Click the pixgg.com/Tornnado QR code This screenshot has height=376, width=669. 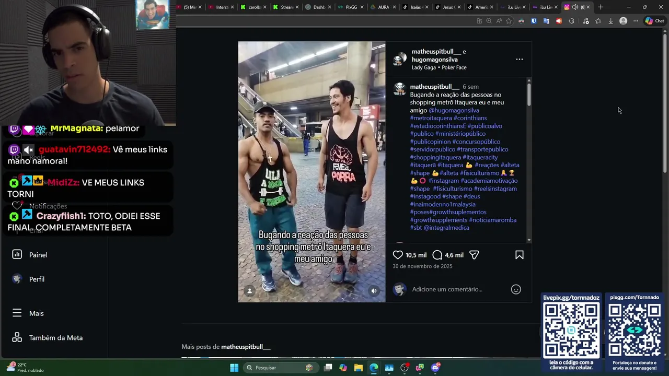tap(635, 330)
